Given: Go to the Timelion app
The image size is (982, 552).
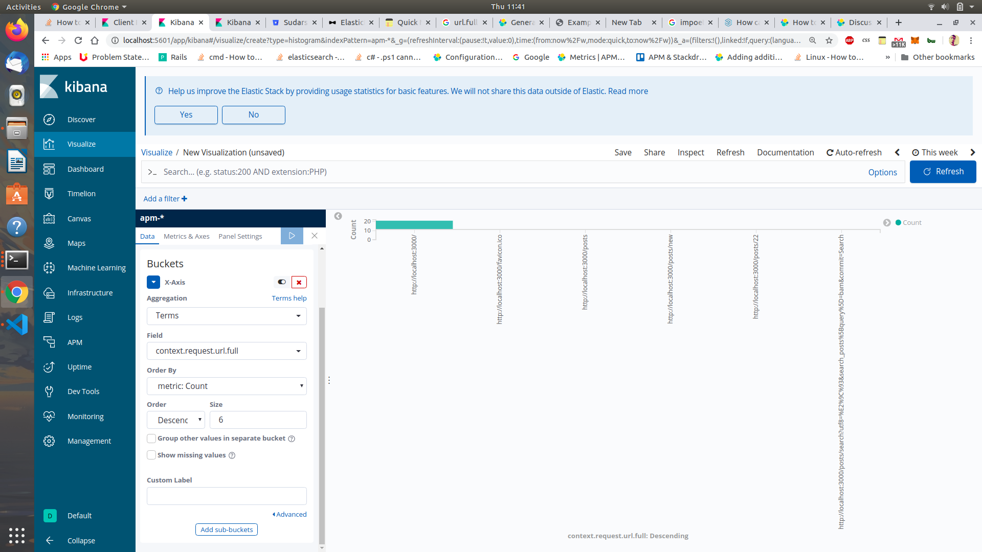Looking at the screenshot, I should (x=81, y=194).
